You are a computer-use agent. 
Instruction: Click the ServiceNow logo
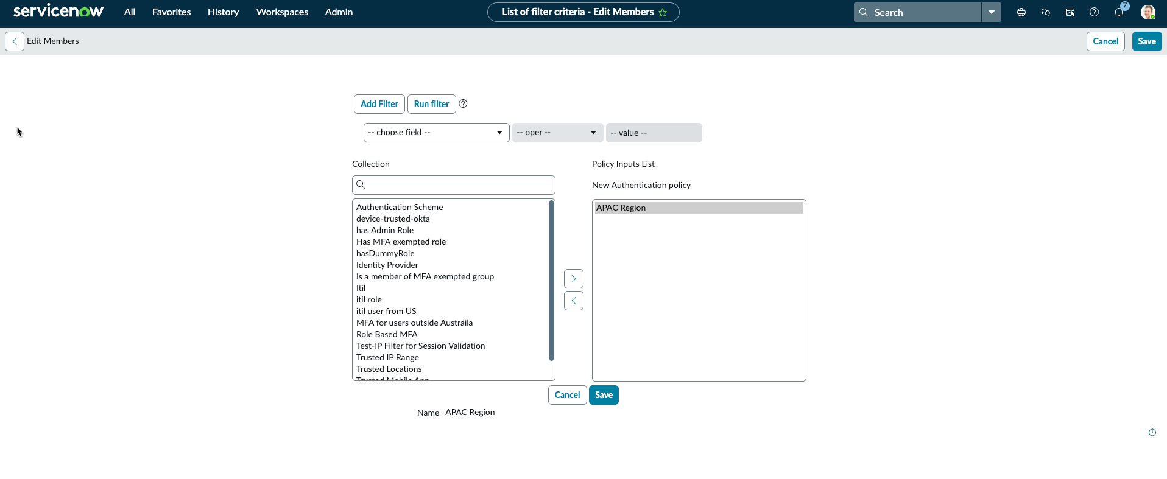click(x=58, y=12)
